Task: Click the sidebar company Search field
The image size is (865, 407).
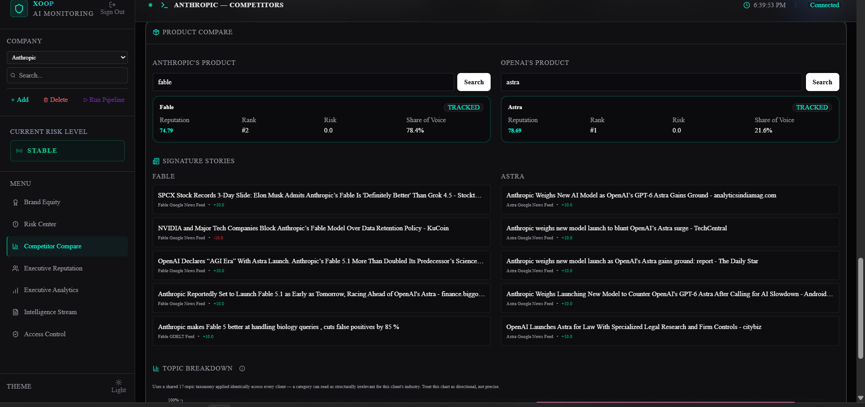Action: pos(67,75)
